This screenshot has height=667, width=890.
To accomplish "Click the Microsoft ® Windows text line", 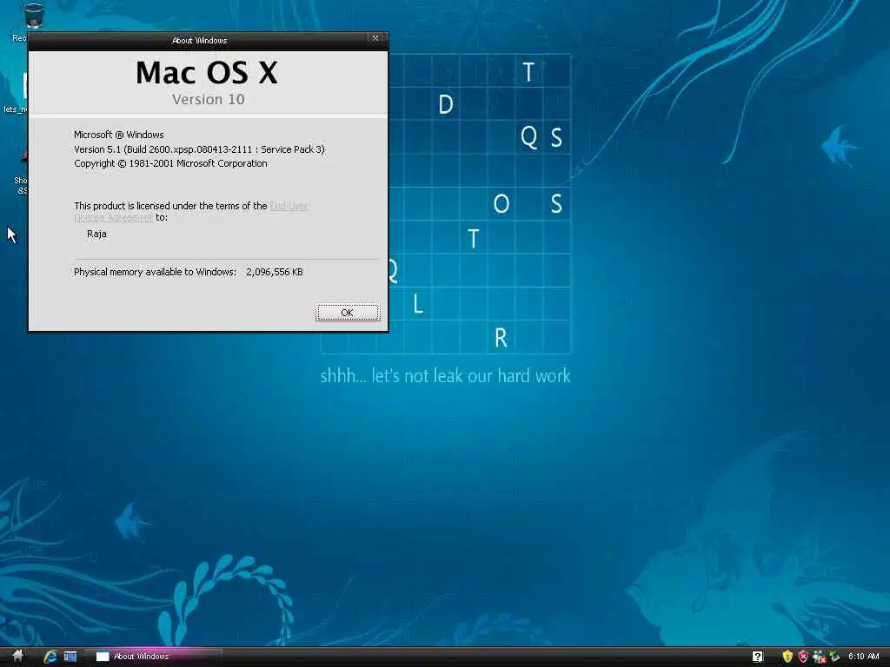I will coord(118,135).
